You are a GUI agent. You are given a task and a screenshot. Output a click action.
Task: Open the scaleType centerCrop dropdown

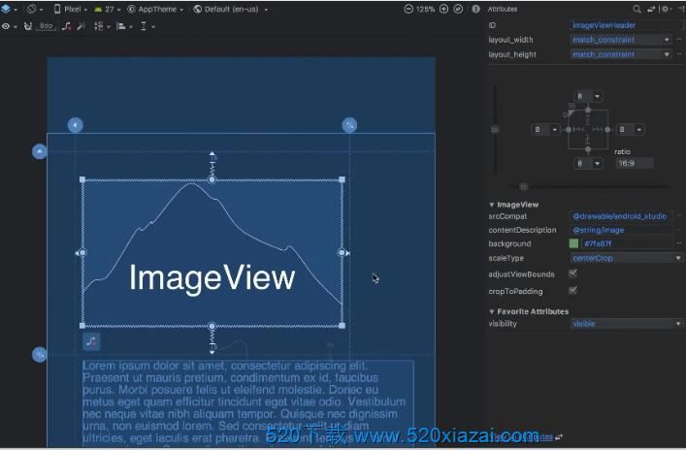627,258
